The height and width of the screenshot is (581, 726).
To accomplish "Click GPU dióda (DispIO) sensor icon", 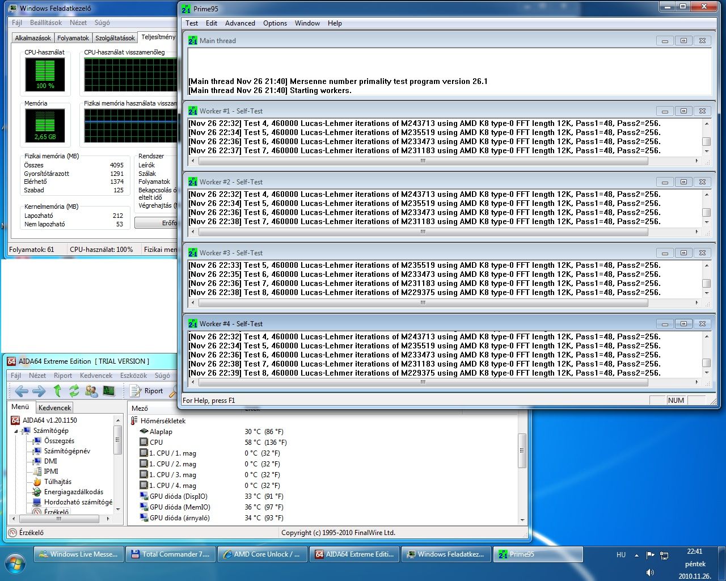I will pyautogui.click(x=144, y=496).
